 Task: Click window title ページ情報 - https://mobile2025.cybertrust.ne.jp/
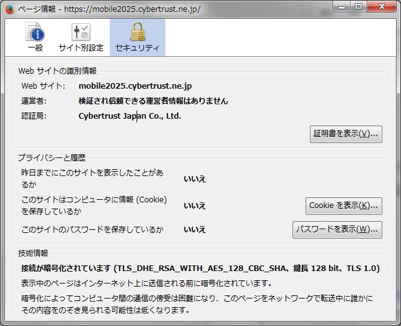(109, 9)
